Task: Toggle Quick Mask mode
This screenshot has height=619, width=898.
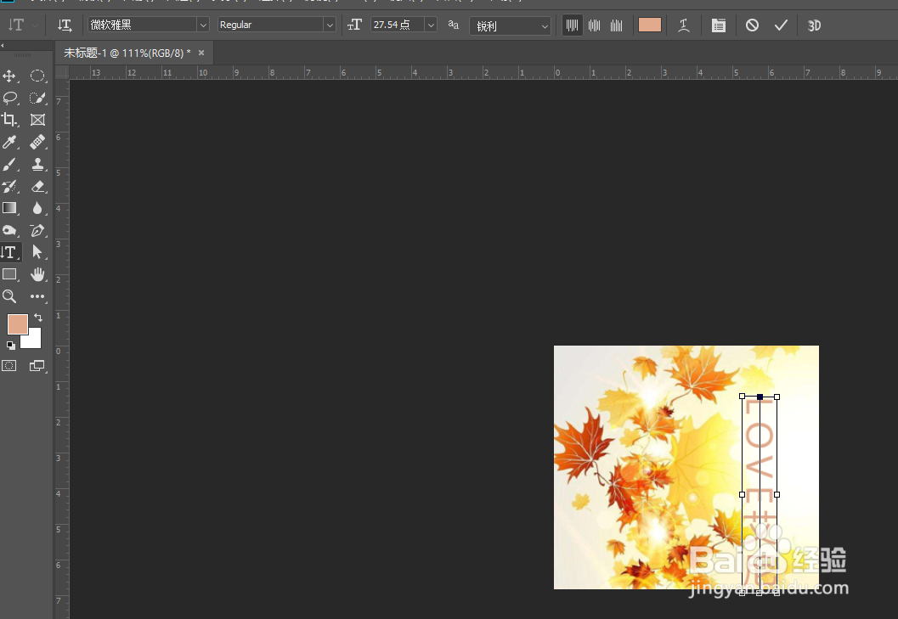Action: (9, 365)
